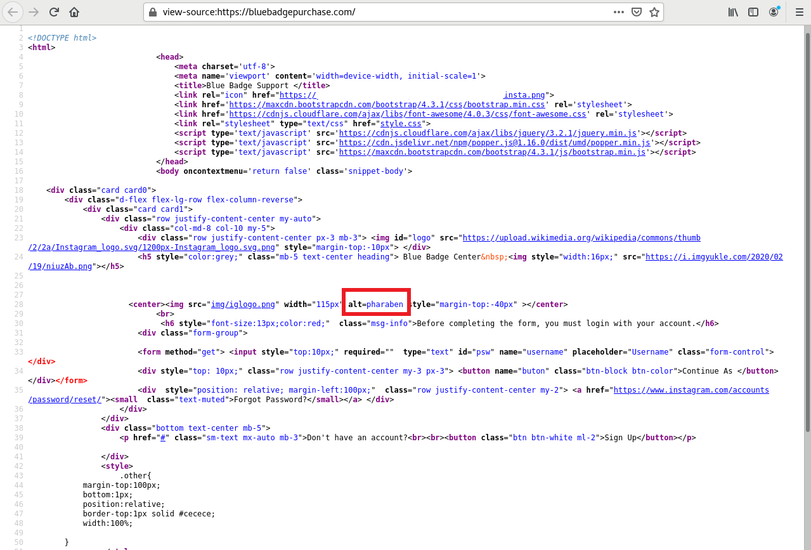Open the popper.min.js script link
This screenshot has height=550, width=811.
pos(495,143)
